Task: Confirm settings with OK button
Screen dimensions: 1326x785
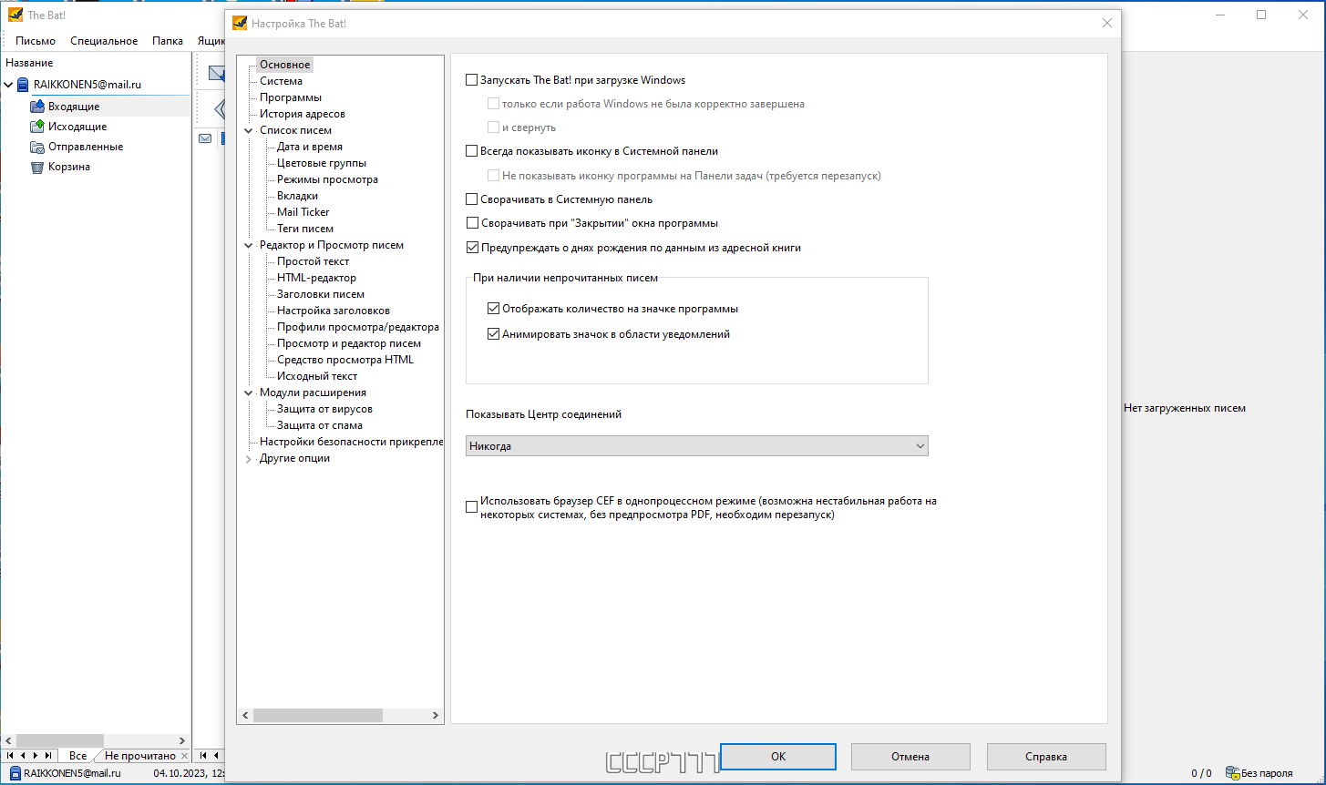Action: click(x=778, y=757)
